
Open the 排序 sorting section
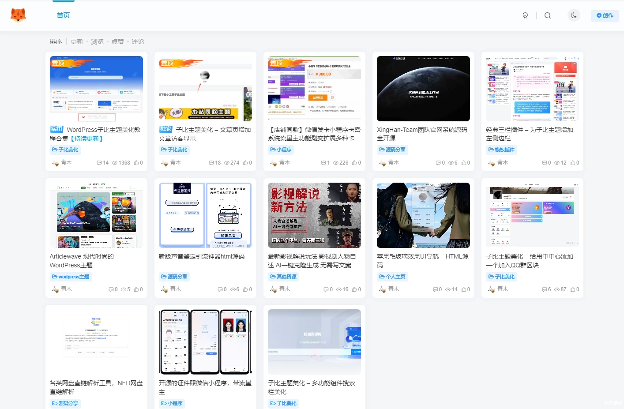56,41
